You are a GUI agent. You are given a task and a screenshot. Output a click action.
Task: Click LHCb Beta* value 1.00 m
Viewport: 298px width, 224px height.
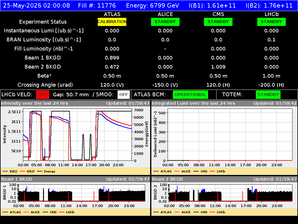pos(272,76)
